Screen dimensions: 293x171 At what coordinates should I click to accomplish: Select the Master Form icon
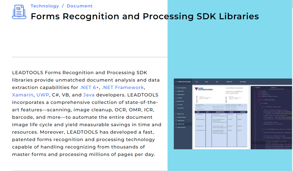(180, 101)
